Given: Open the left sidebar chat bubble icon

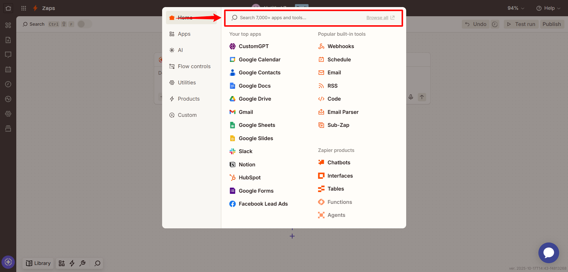Looking at the screenshot, I should (8, 55).
